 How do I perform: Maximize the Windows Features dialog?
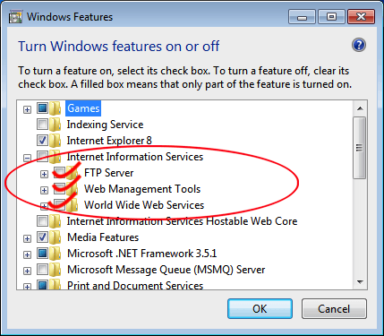331,17
